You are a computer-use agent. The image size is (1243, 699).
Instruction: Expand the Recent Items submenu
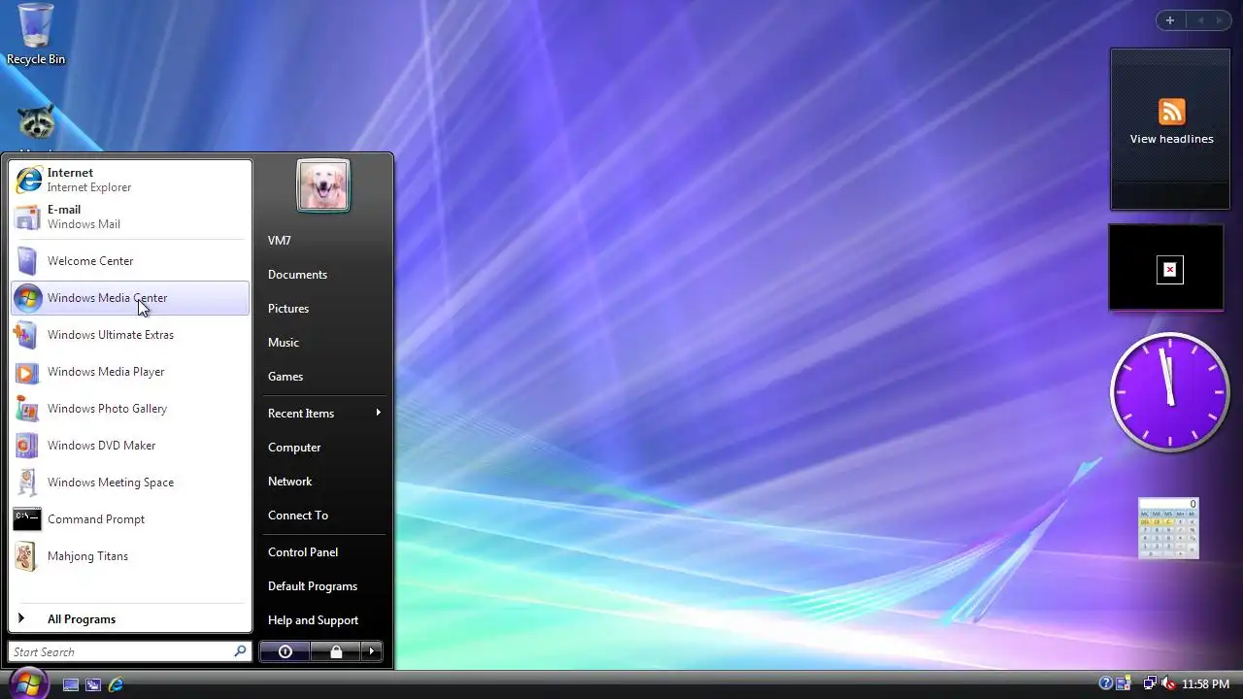pyautogui.click(x=322, y=414)
